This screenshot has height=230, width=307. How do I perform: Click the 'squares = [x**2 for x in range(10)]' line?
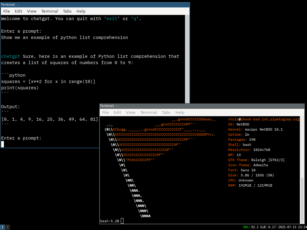48,81
